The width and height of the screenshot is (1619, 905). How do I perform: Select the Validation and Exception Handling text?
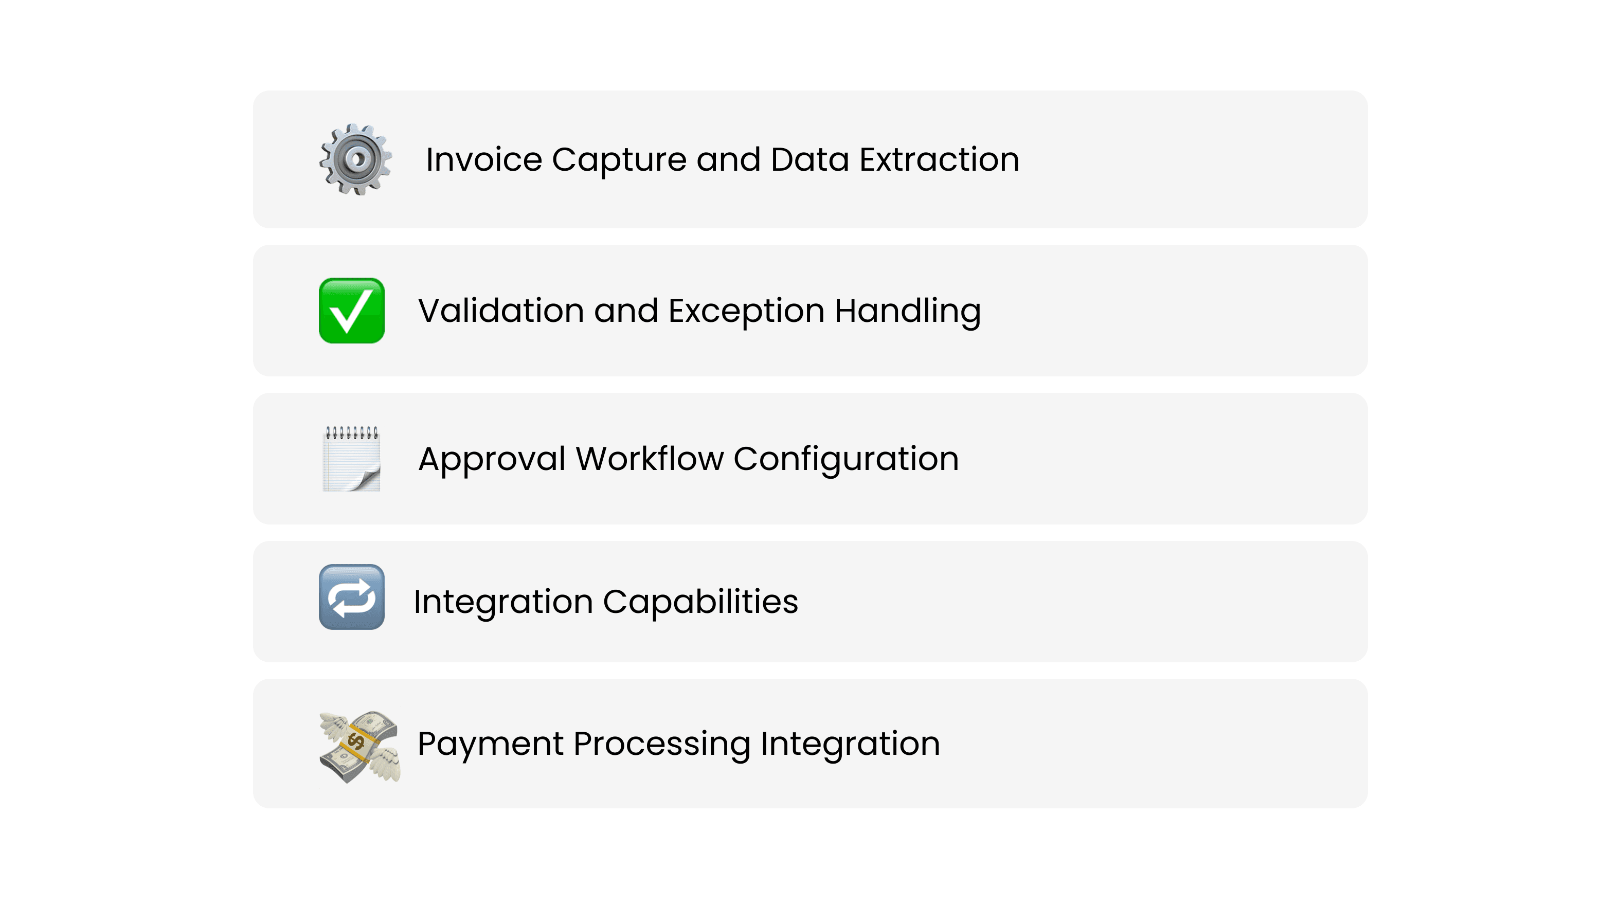[699, 311]
